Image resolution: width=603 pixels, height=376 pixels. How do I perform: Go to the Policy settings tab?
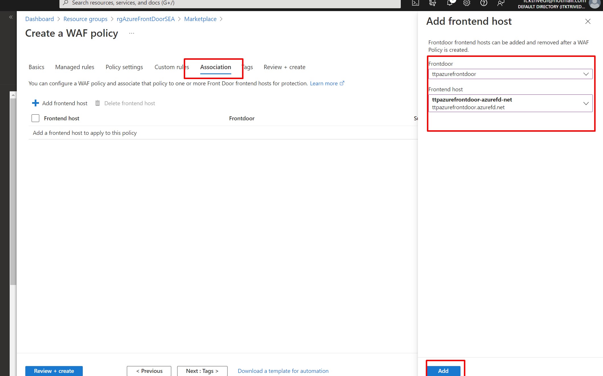[x=124, y=67]
